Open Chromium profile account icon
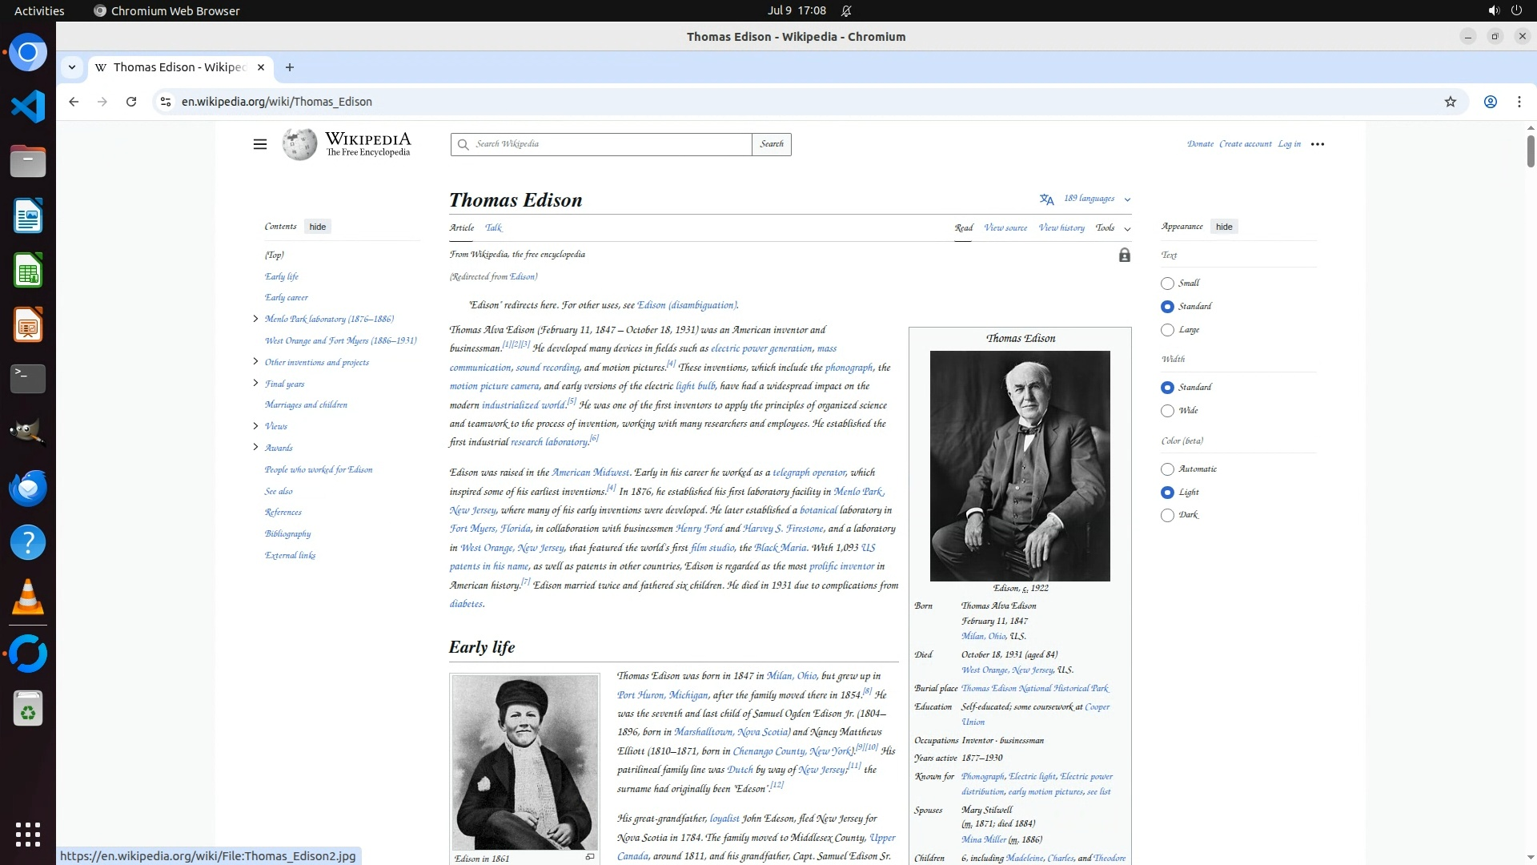The width and height of the screenshot is (1537, 865). 1490,102
